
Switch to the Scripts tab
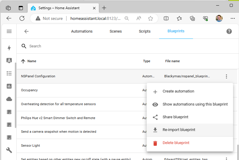[x=145, y=31]
